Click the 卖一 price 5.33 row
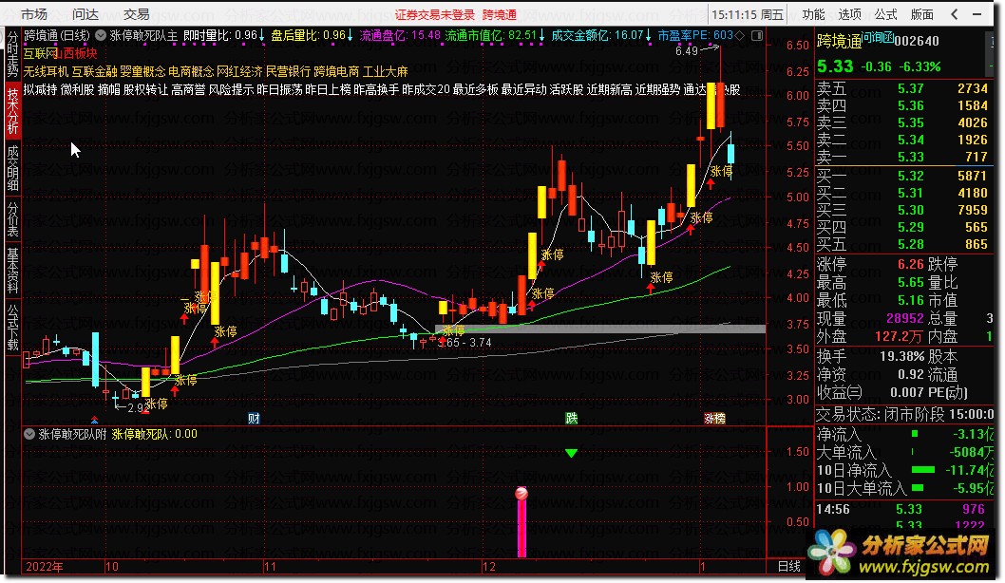Viewport: 1005px width, 583px height. (x=902, y=157)
